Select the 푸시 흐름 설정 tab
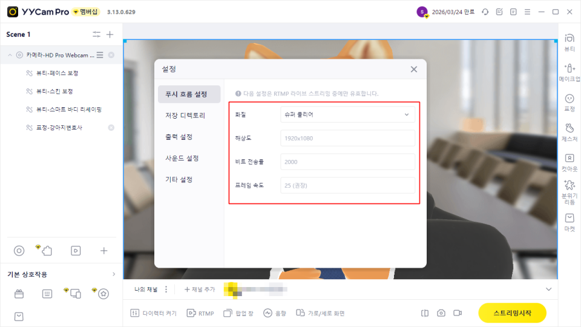 189,94
